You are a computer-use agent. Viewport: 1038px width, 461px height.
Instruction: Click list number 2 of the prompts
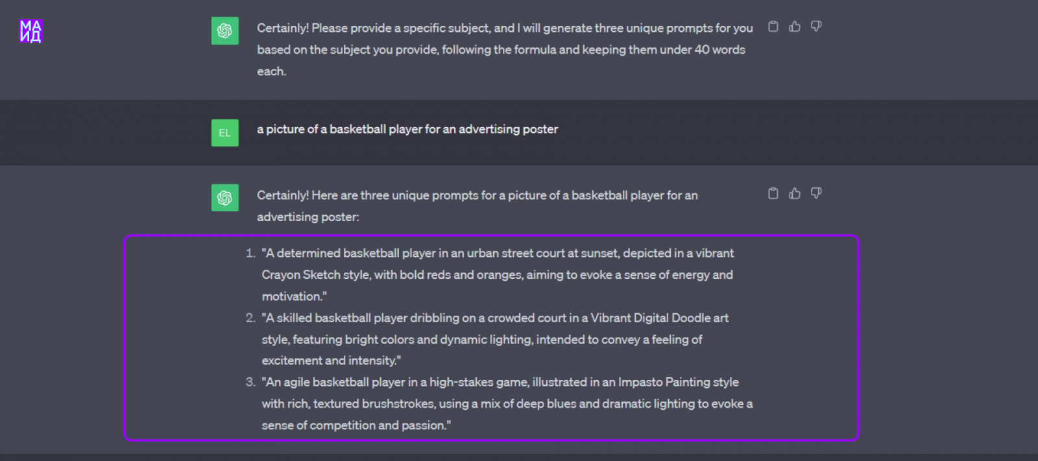click(x=250, y=318)
